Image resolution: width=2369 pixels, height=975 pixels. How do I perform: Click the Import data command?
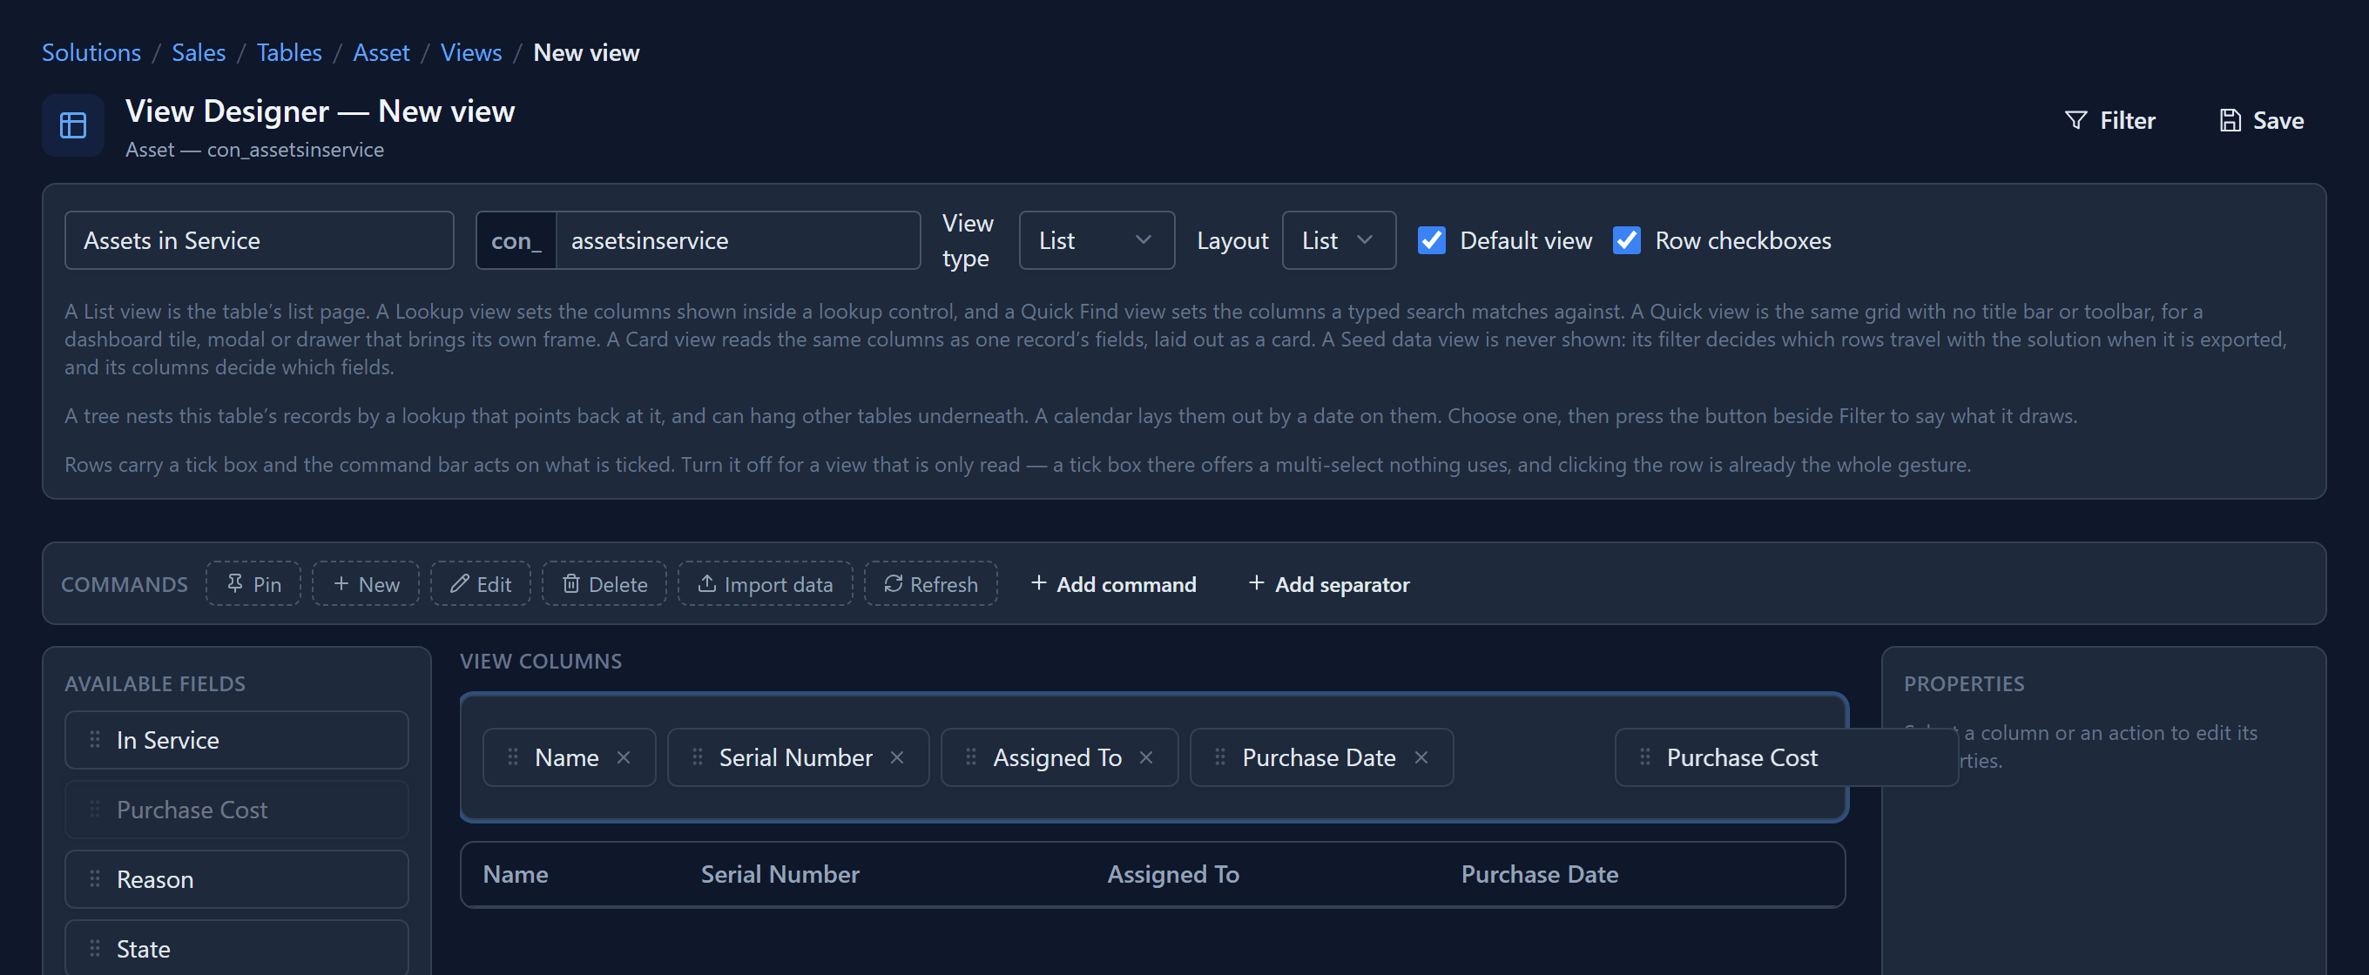(766, 583)
